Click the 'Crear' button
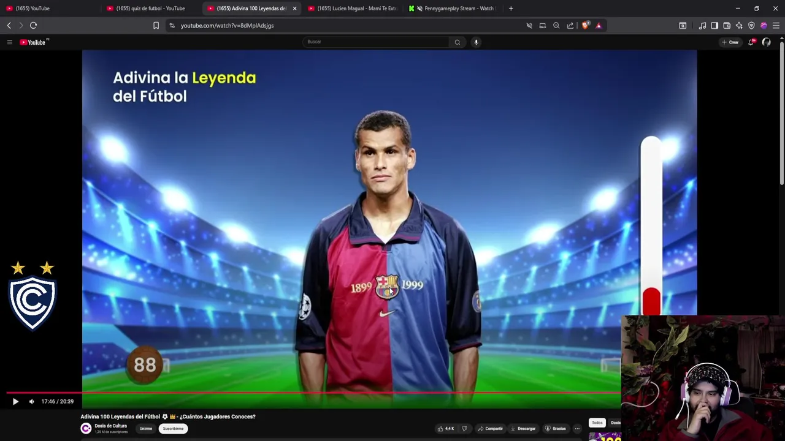This screenshot has width=785, height=441. click(x=730, y=42)
